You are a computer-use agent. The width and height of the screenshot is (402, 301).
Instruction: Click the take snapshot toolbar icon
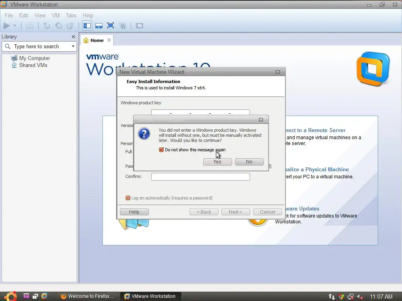click(x=47, y=25)
